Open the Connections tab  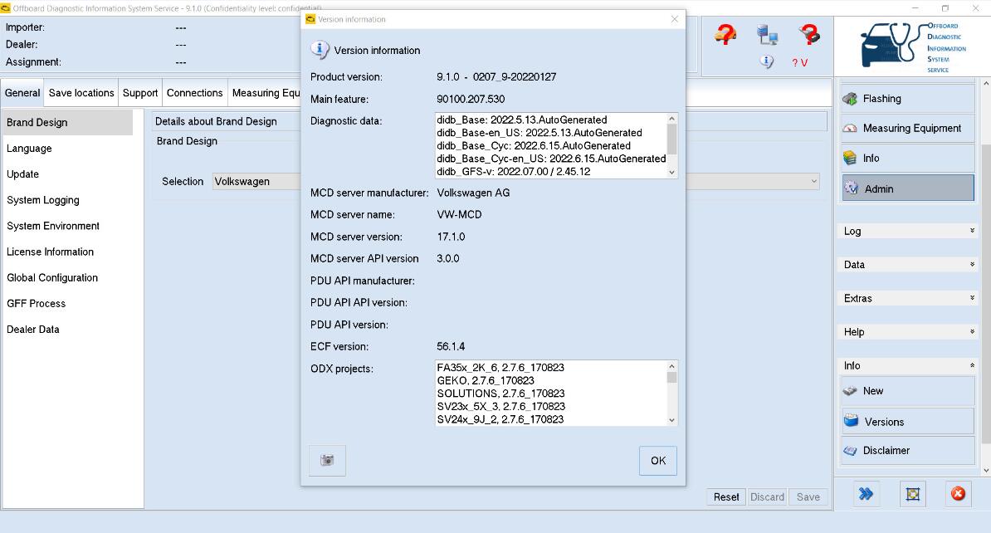[195, 93]
